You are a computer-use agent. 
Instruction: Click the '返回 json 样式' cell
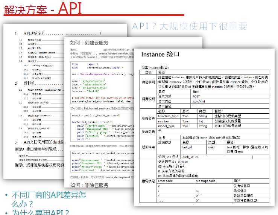tap(169, 157)
